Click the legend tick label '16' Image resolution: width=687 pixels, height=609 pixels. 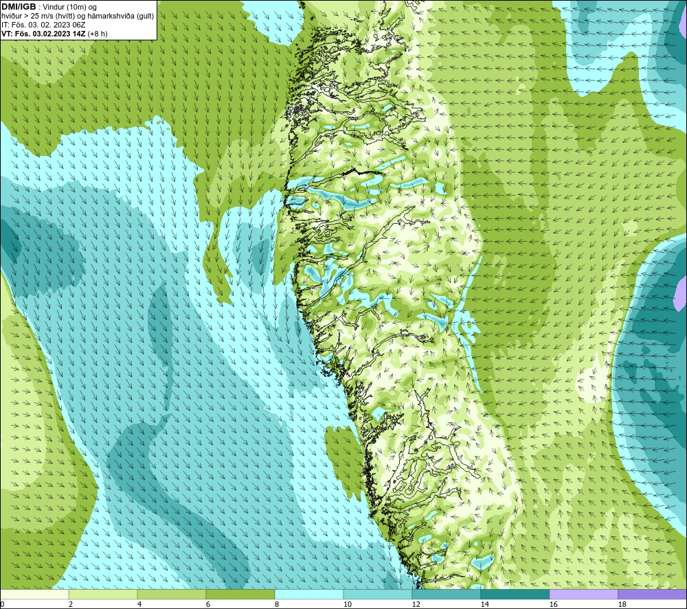tap(553, 605)
